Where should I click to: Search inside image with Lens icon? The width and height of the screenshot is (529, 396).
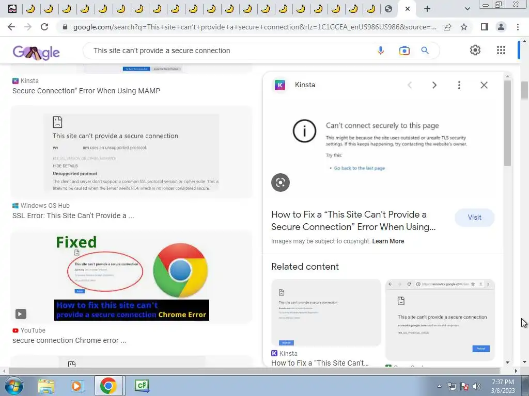click(281, 183)
